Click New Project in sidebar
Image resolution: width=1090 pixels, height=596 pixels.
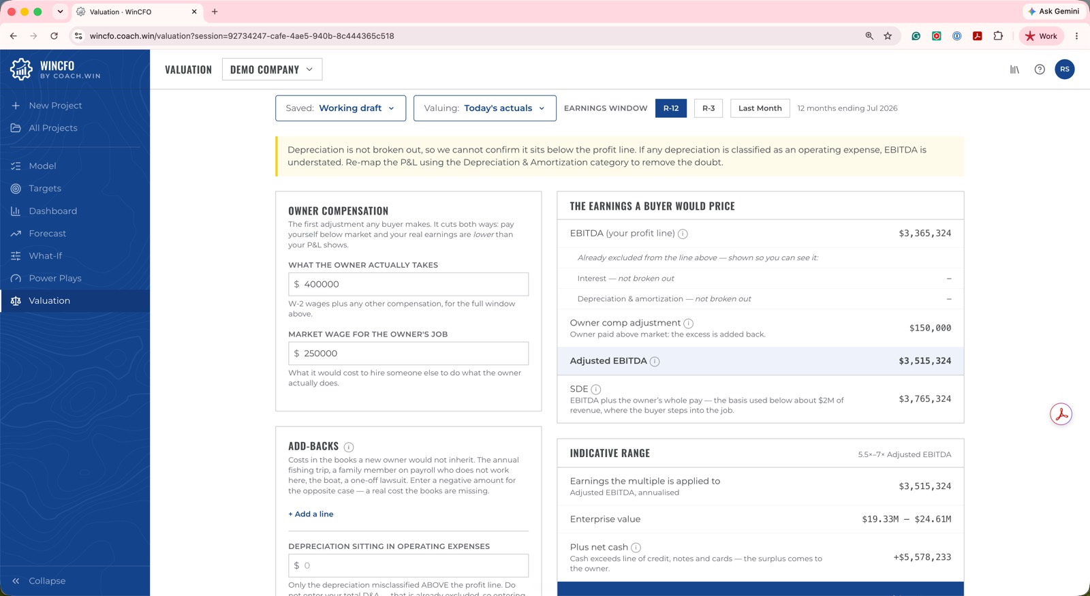coord(75,106)
